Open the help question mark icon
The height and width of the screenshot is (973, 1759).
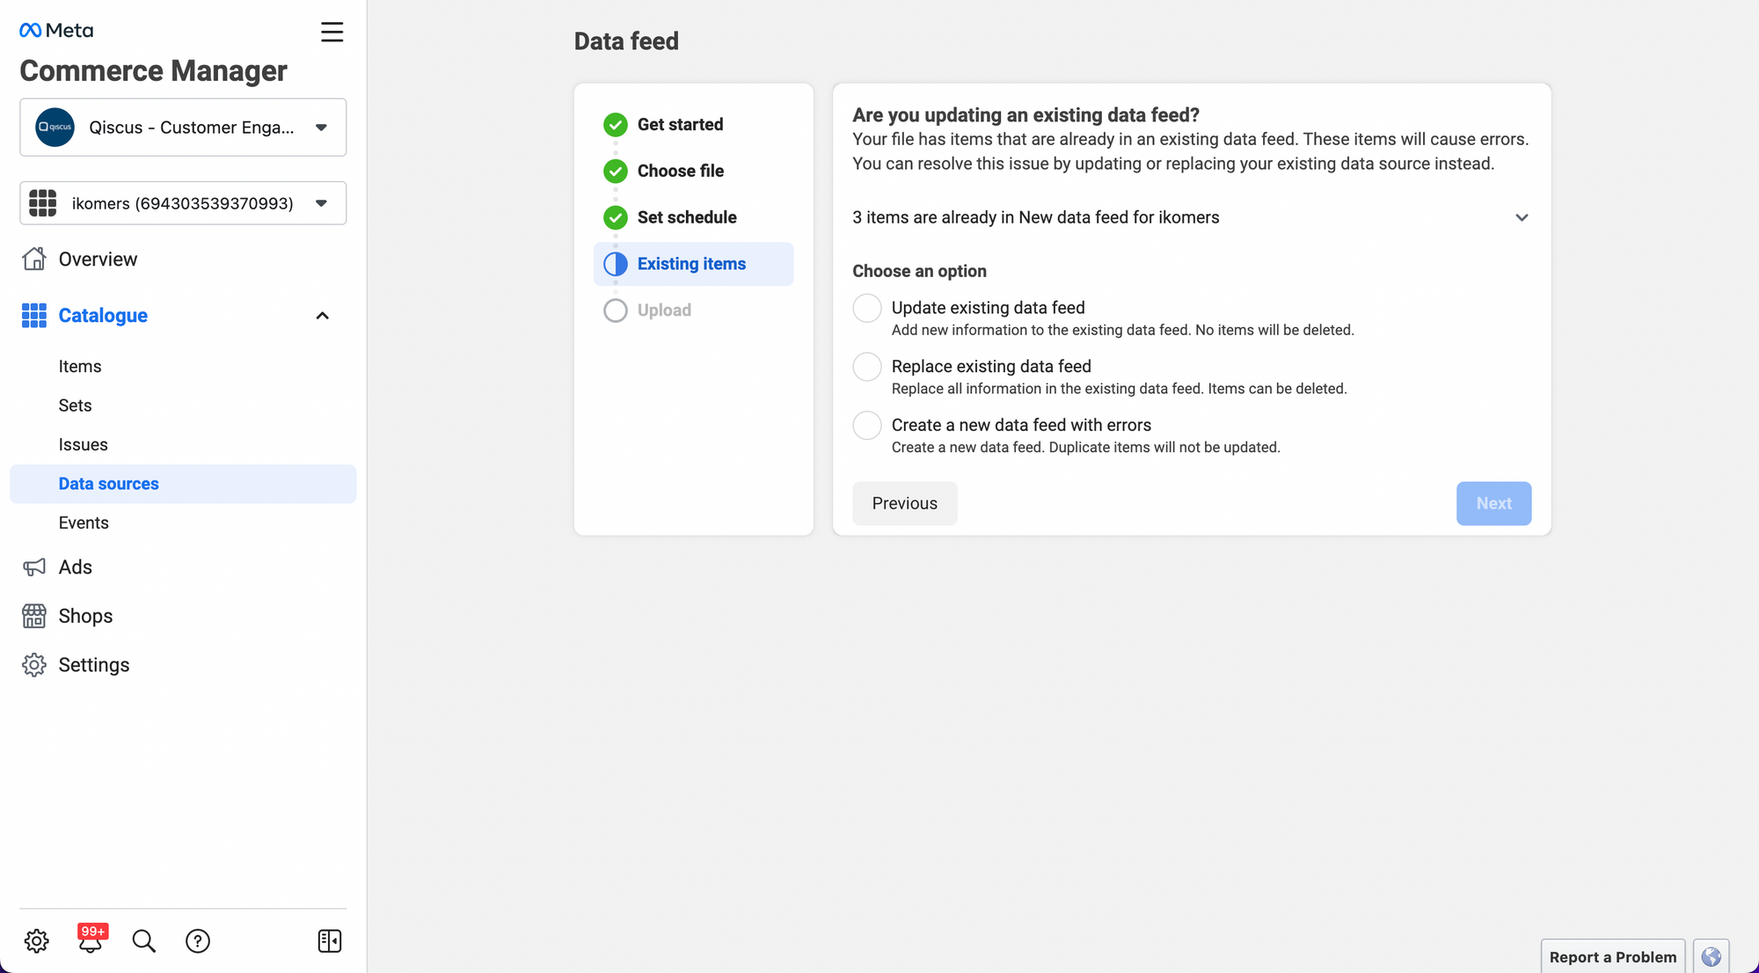click(198, 941)
